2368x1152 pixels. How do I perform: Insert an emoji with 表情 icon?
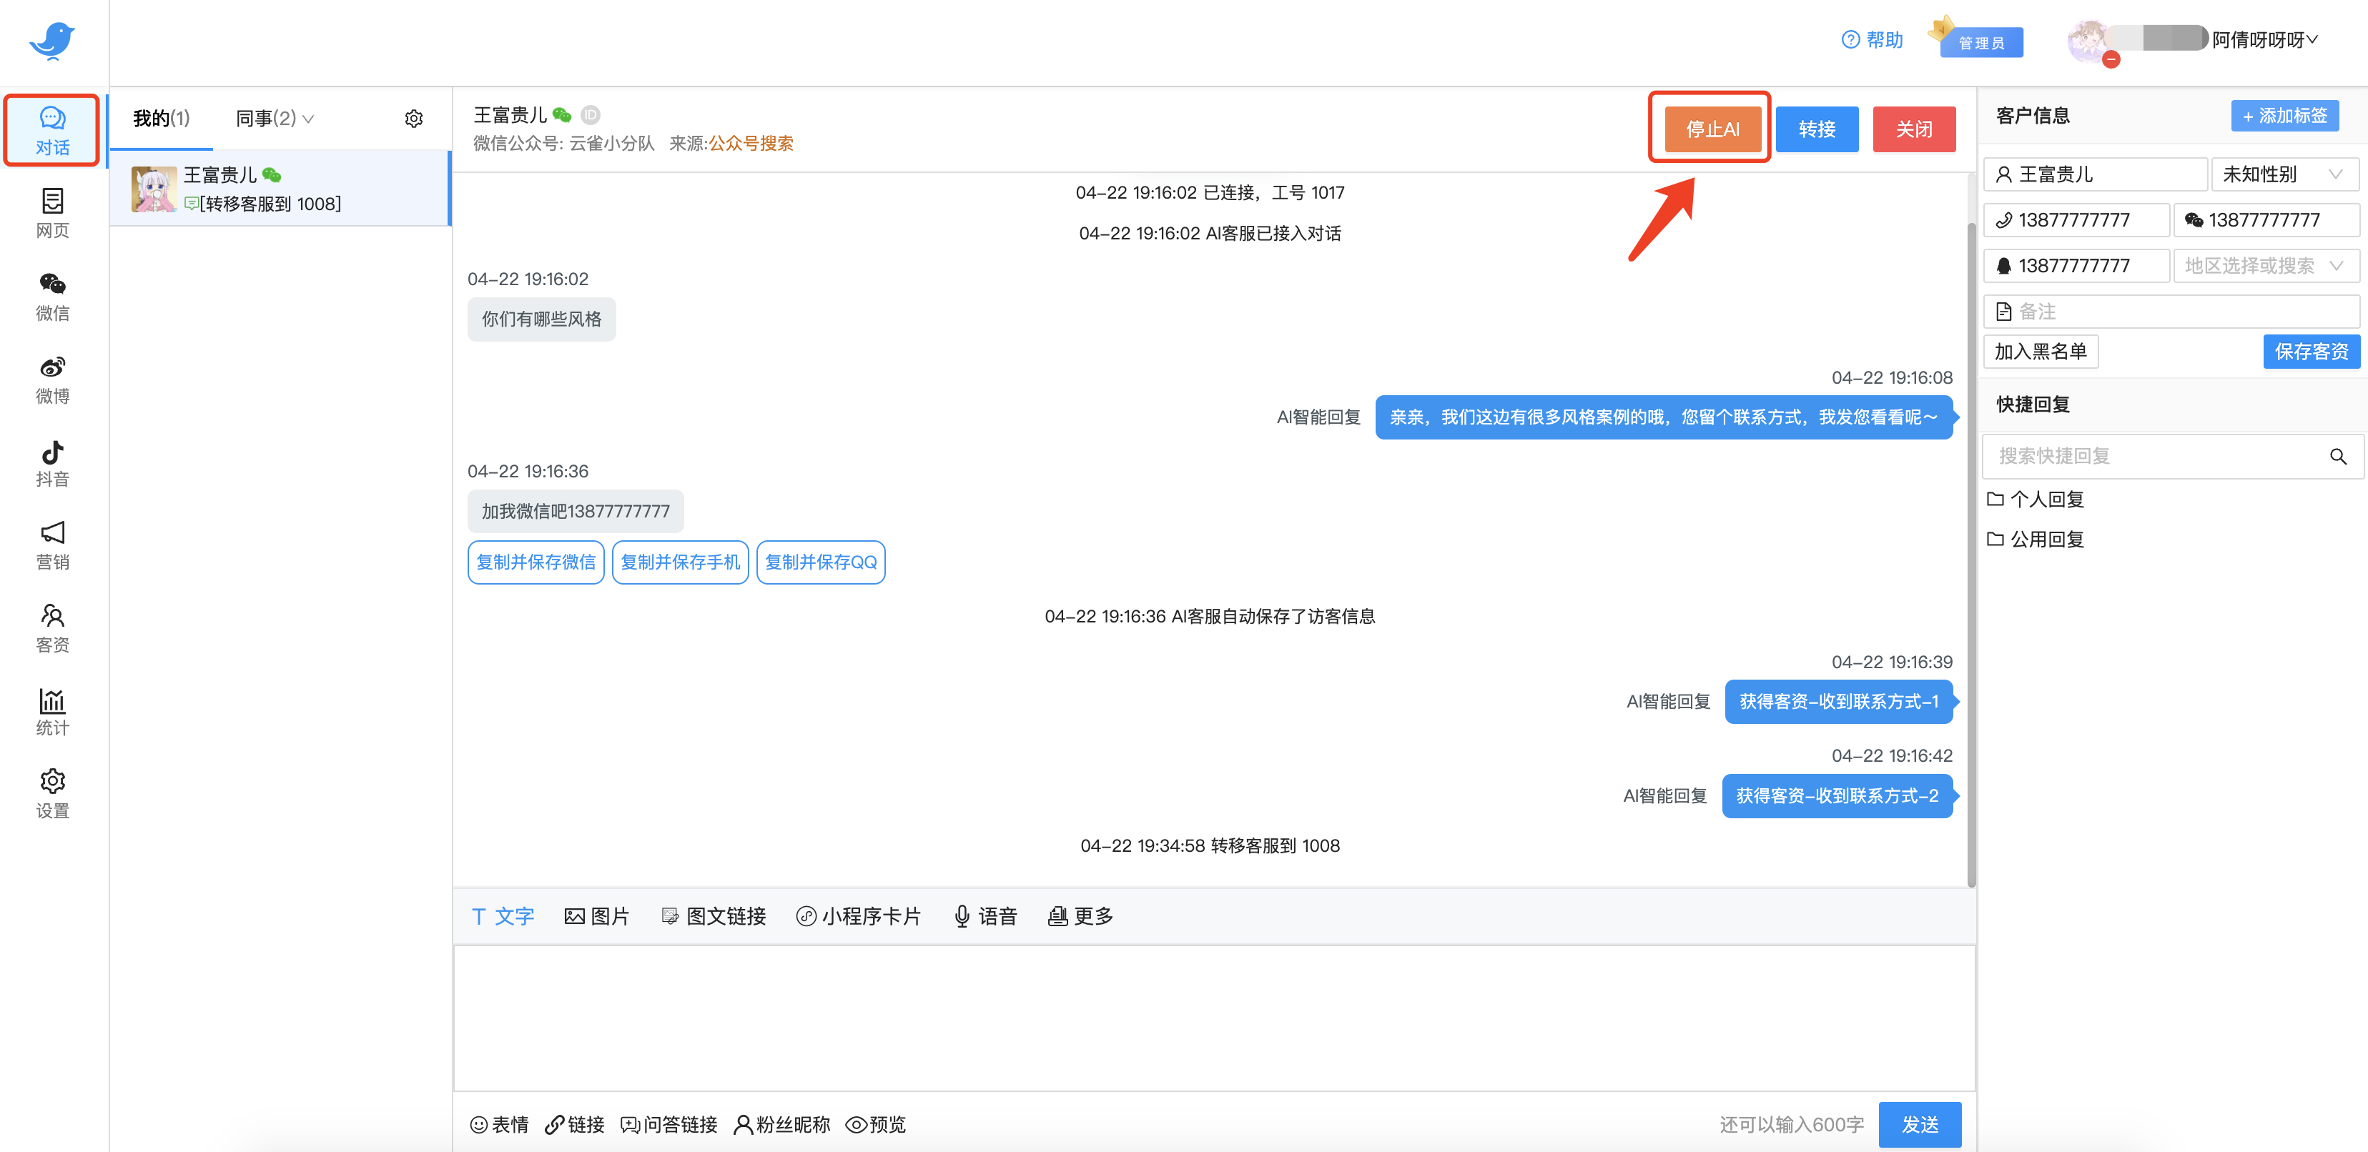499,1123
